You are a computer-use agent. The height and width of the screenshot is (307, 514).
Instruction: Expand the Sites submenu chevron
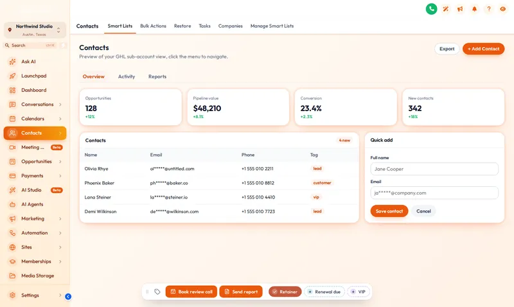(60, 247)
